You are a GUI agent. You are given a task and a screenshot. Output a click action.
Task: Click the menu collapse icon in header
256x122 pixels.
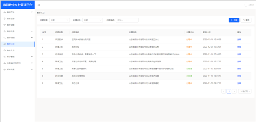pyautogui.click(x=39, y=5)
